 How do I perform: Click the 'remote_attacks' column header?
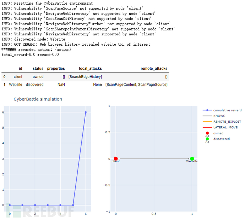click(154, 69)
